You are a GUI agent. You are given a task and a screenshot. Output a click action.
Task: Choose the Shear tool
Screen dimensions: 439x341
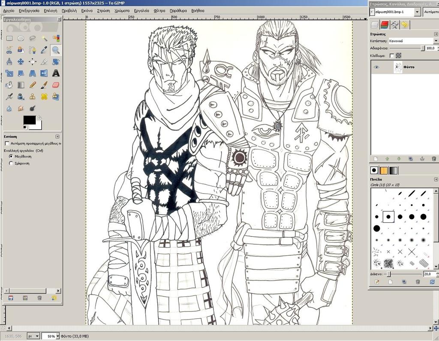coord(21,73)
